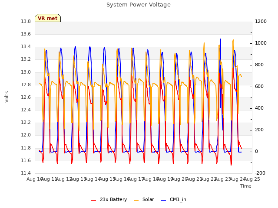Screen dimensions: 278x208
Task: Select the 13.8 left axis tick label
Action: 26,21
